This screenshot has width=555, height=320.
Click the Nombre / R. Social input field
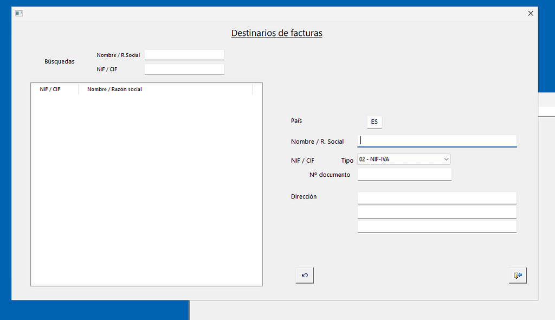(x=437, y=140)
